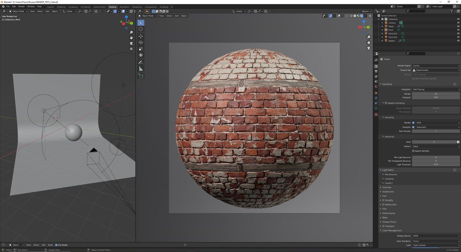Click the camera view icon in the render viewport
This screenshot has height=252, width=461.
(x=369, y=48)
